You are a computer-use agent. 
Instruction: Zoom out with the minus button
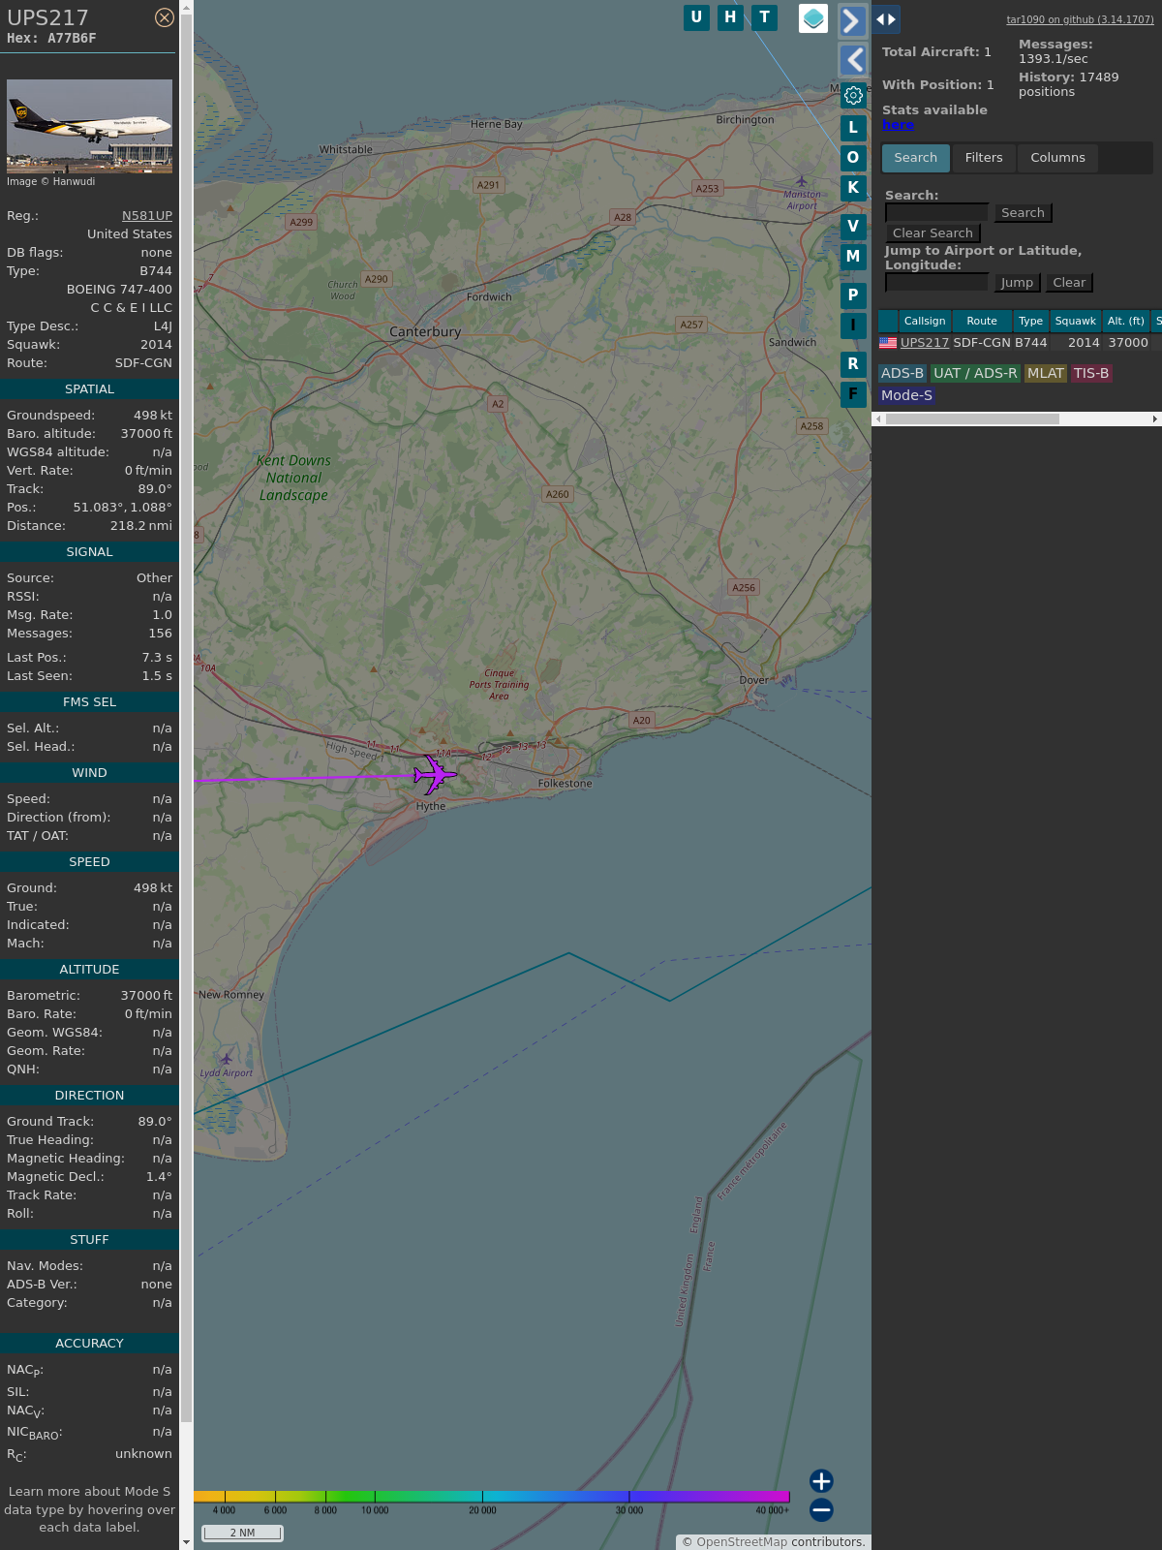[x=821, y=1509]
